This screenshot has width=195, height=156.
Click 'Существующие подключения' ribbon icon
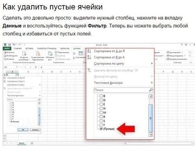point(38,54)
